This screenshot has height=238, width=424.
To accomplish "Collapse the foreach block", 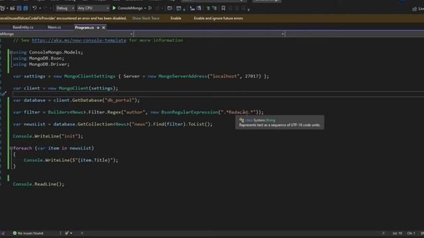I will (11, 148).
